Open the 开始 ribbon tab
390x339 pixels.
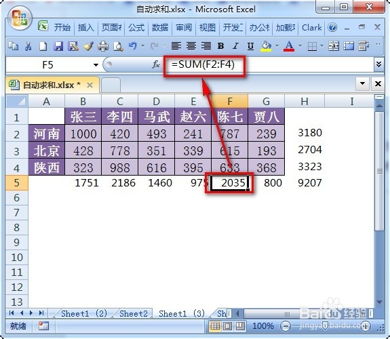(x=62, y=27)
